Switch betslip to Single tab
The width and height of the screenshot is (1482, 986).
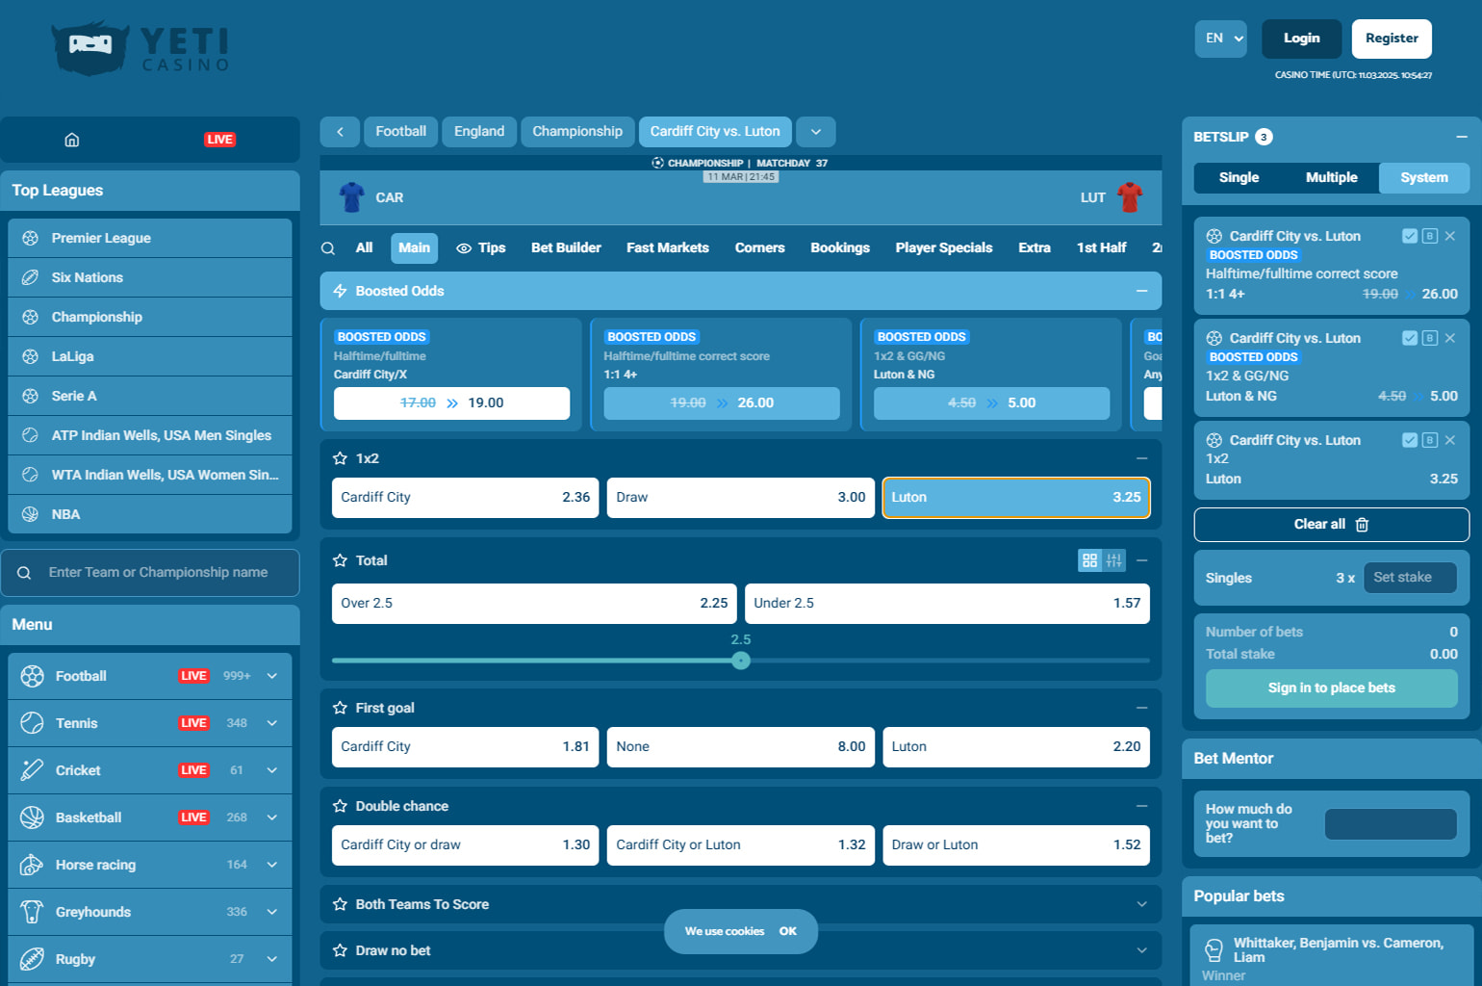(x=1239, y=177)
